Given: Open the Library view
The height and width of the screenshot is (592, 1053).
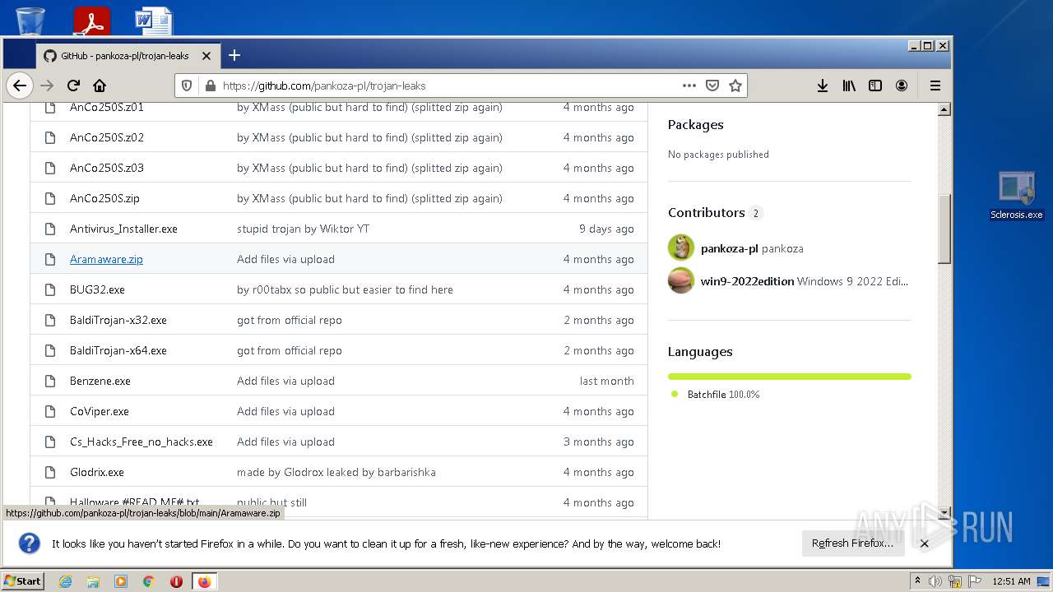Looking at the screenshot, I should pyautogui.click(x=849, y=86).
